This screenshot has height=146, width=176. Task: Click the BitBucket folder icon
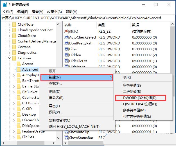coord(19,92)
